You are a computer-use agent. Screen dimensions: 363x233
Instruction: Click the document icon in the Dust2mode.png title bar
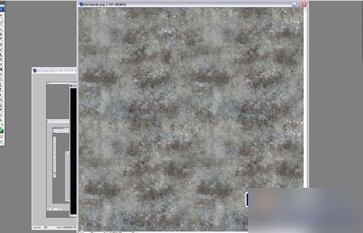pyautogui.click(x=81, y=4)
